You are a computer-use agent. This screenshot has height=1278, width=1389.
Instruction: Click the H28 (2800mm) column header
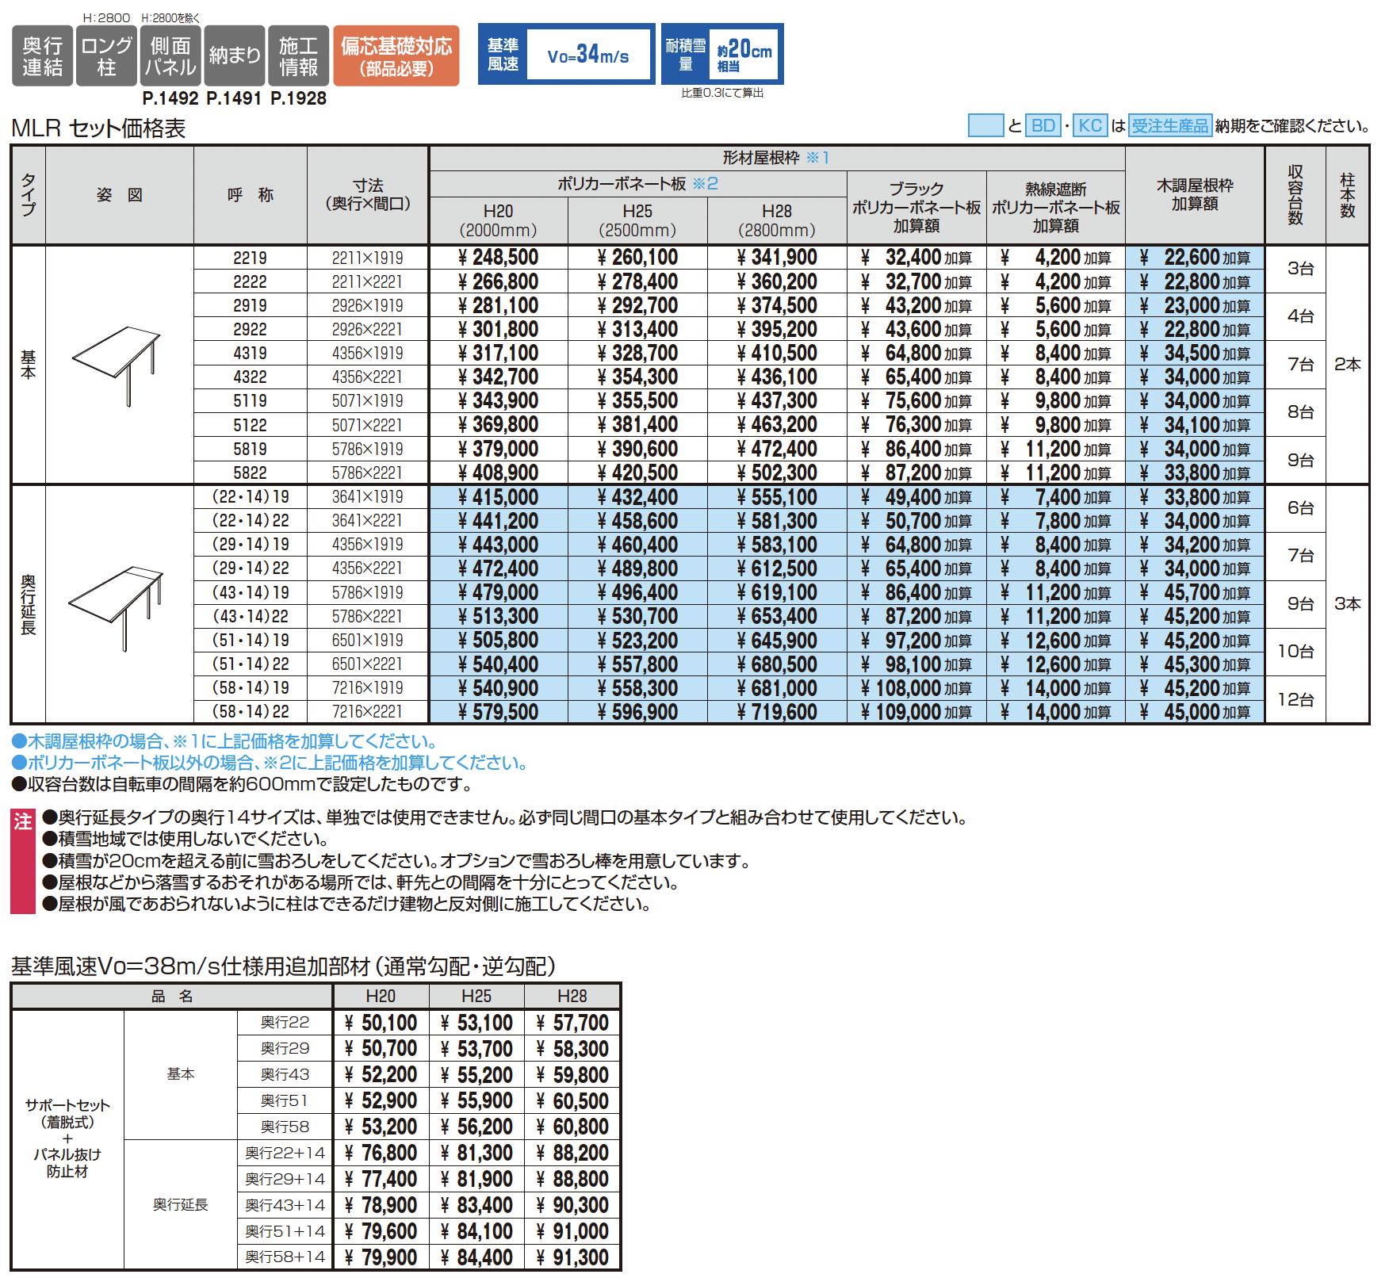coord(777,220)
